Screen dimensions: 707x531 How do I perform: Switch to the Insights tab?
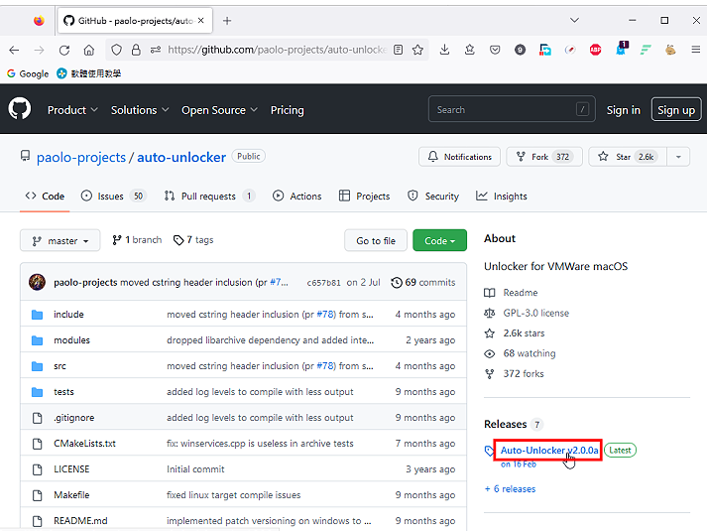coord(502,196)
